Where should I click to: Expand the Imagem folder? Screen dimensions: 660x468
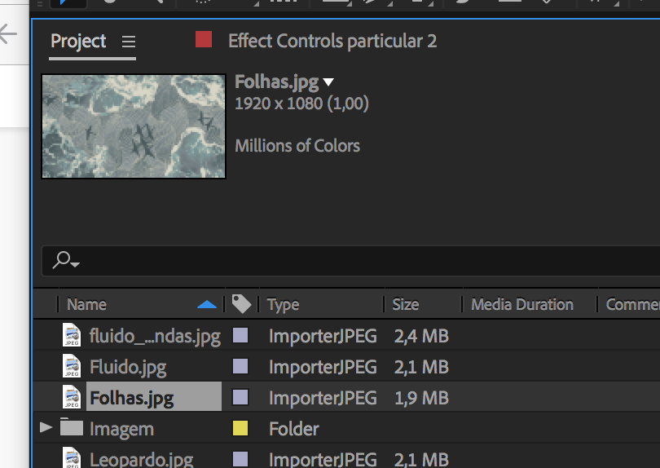pyautogui.click(x=46, y=427)
